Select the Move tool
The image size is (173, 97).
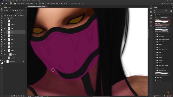click(2, 9)
